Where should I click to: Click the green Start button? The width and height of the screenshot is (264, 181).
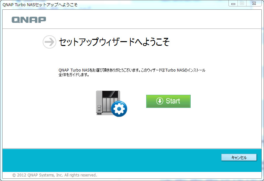[x=168, y=101]
